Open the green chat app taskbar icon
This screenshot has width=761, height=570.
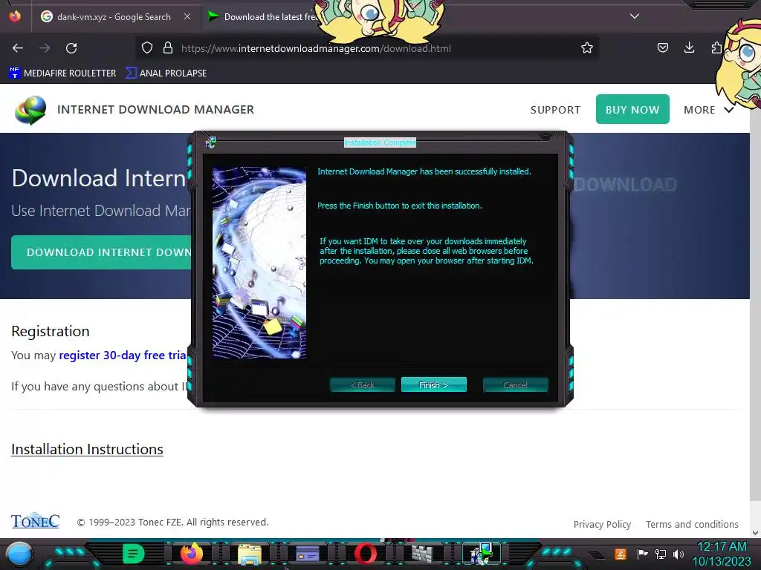click(134, 554)
